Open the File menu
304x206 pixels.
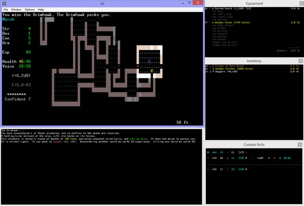tap(6, 9)
